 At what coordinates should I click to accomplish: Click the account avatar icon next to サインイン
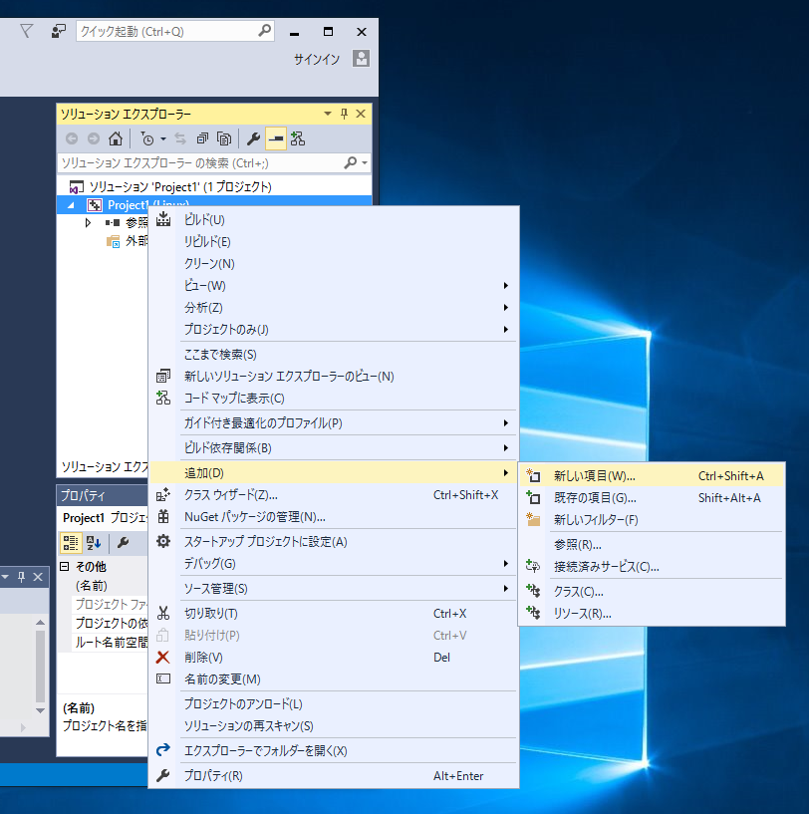pos(361,58)
